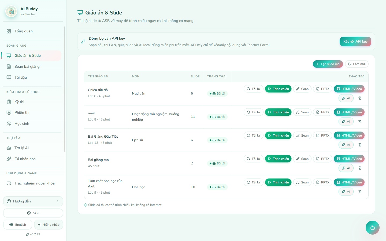Open AI tools for 'new' lesson

pyautogui.click(x=346, y=122)
